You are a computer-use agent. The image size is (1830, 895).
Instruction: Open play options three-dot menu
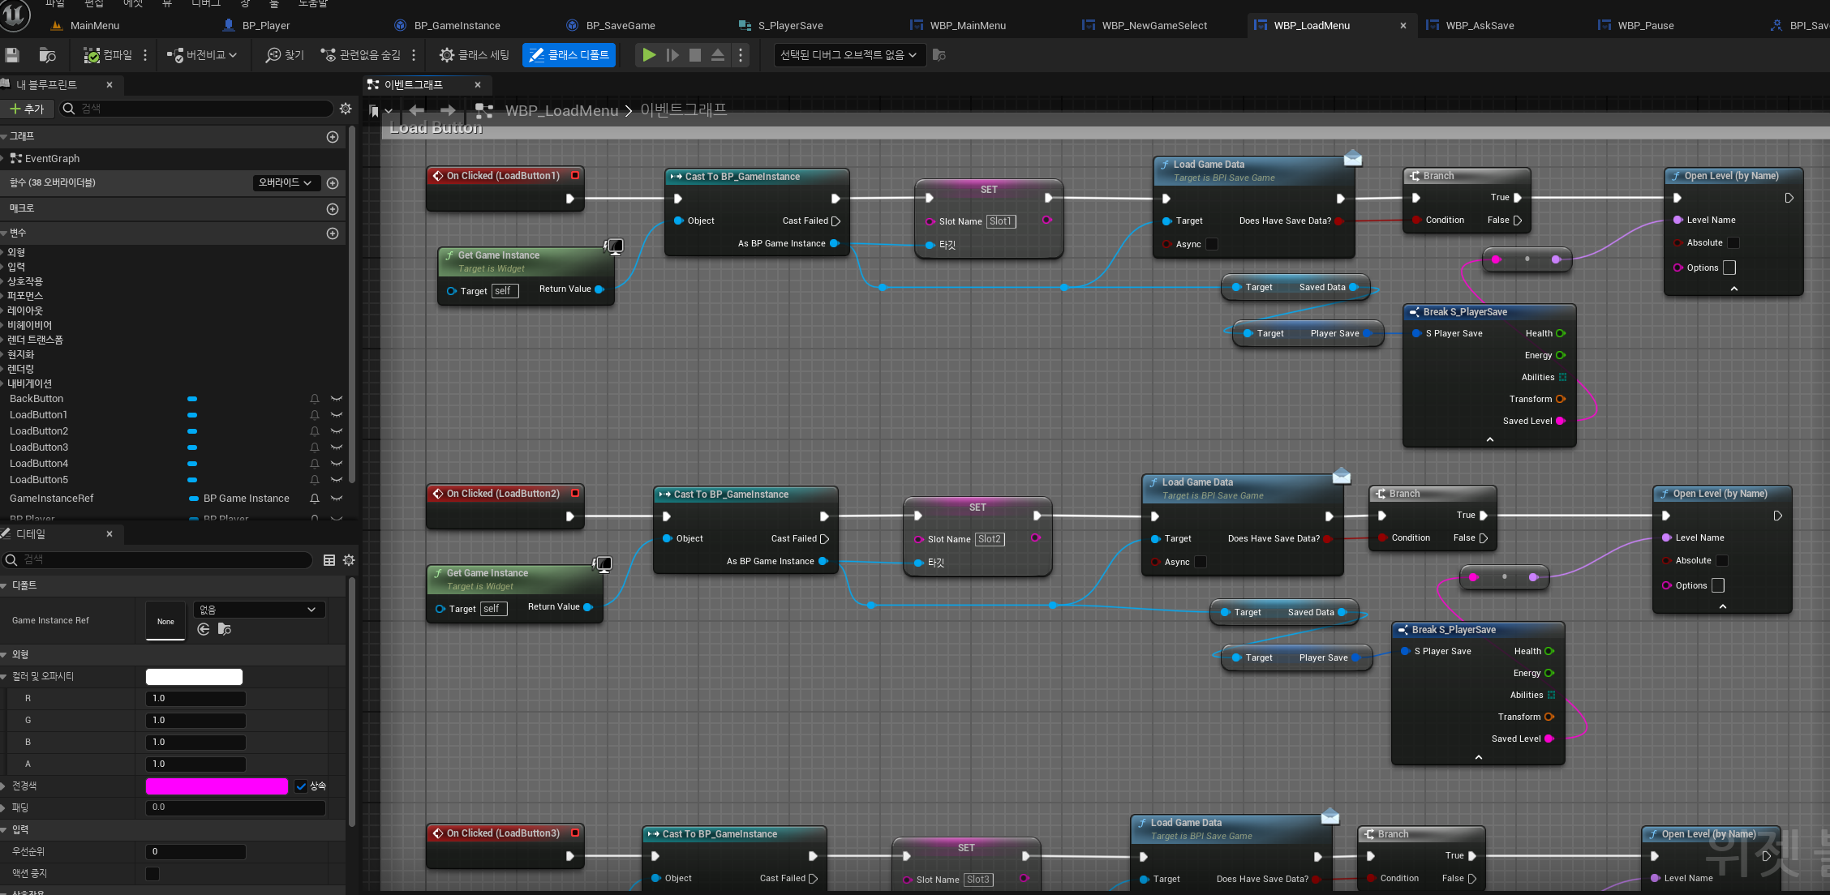pyautogui.click(x=741, y=55)
